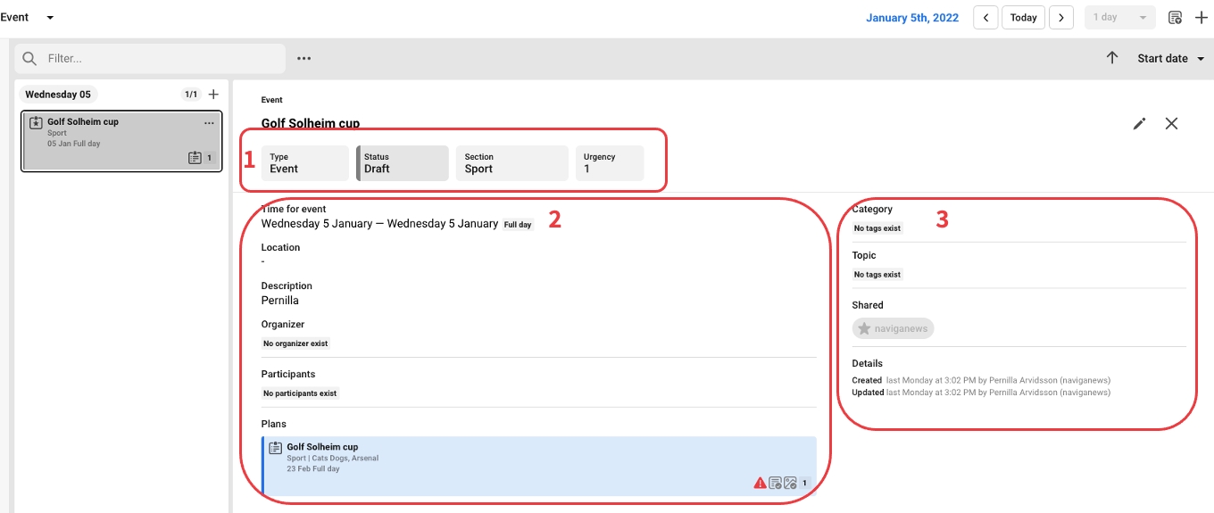
Task: Click the plus icon in top toolbar
Action: pyautogui.click(x=1202, y=18)
